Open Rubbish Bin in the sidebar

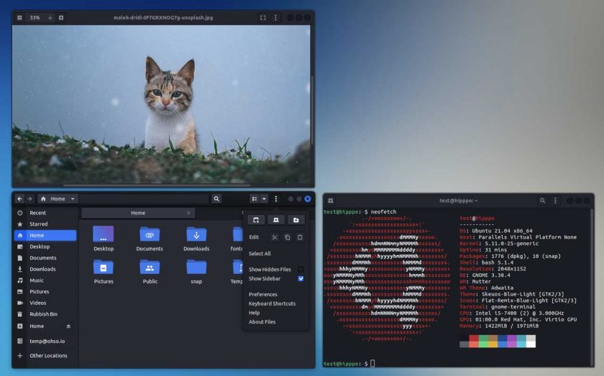[x=45, y=314]
